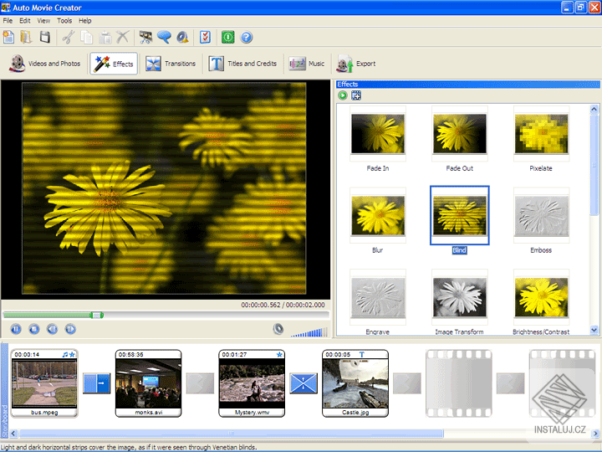This screenshot has height=452, width=602.
Task: Click empty transition slot after monks.avi
Action: click(200, 383)
